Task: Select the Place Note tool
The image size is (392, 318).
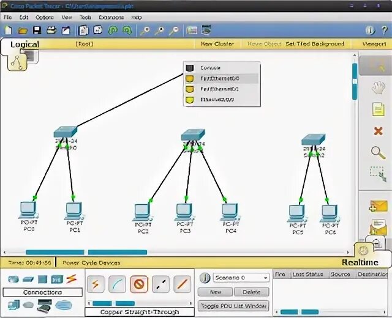Action: pyautogui.click(x=379, y=109)
